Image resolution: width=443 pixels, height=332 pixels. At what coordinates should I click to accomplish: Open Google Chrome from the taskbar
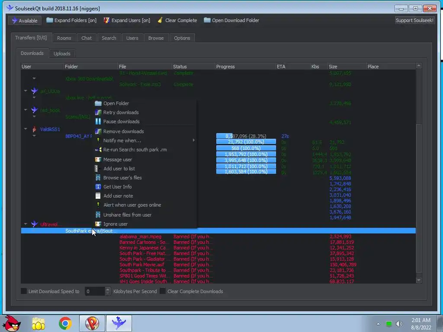tap(65, 323)
